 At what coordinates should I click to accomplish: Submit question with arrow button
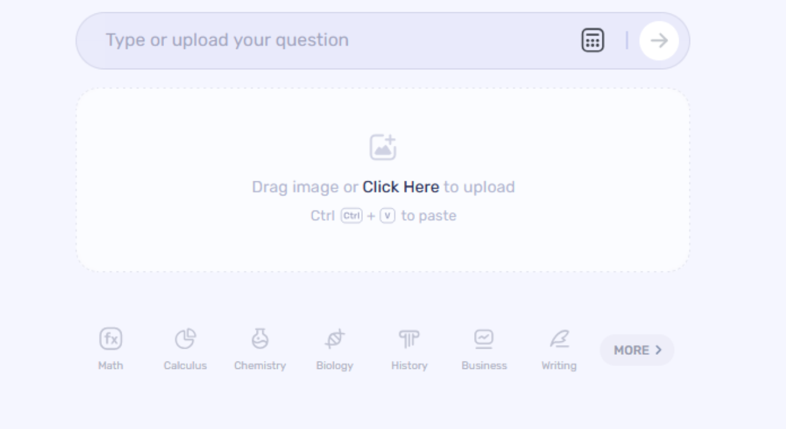pos(659,40)
